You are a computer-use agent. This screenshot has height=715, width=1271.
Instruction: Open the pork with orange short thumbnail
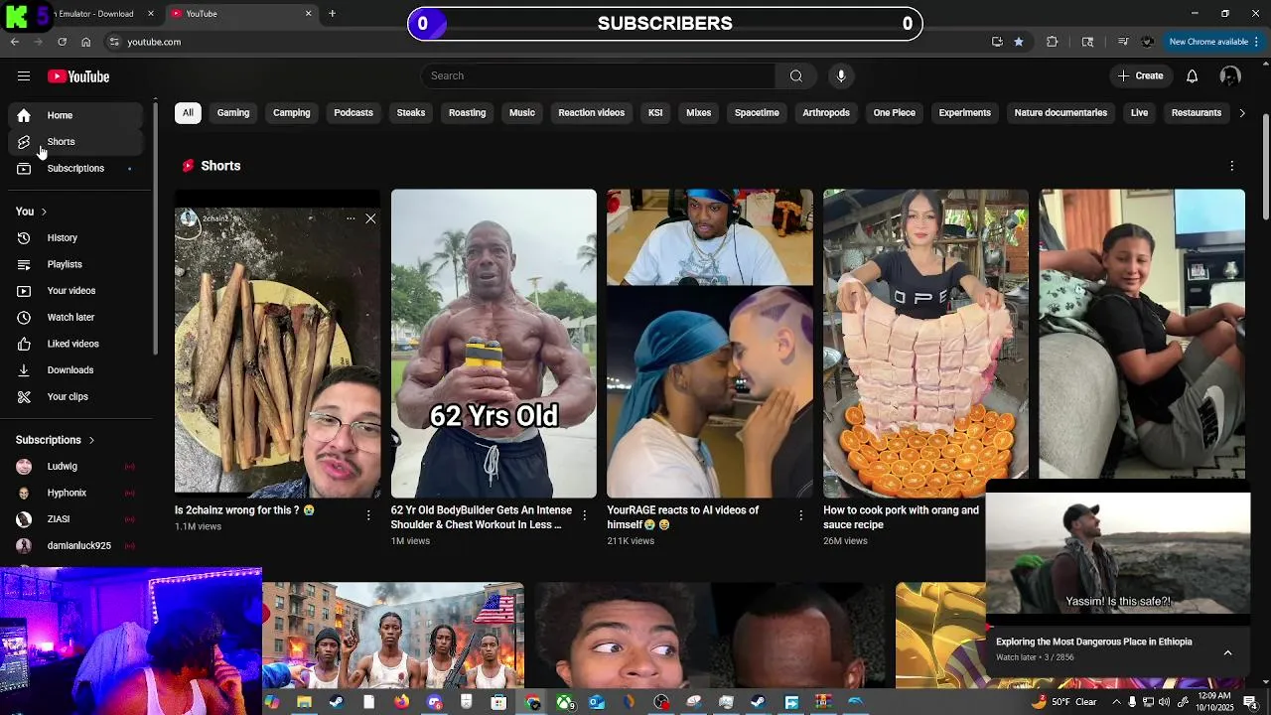click(x=925, y=344)
